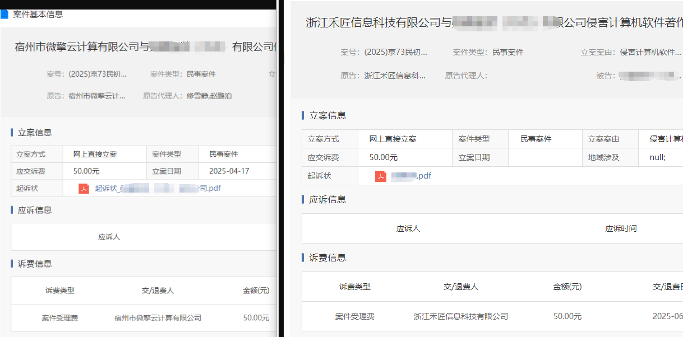Click the payment date starting 2025-06
This screenshot has height=337, width=683.
point(667,316)
